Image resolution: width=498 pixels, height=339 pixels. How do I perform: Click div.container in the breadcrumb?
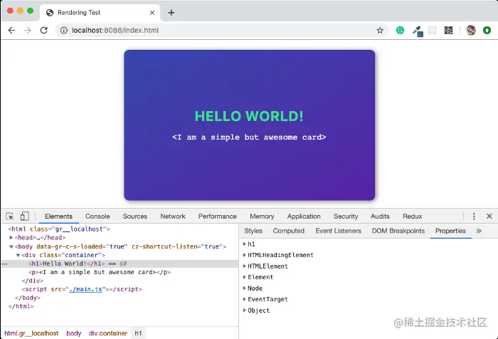pos(108,333)
